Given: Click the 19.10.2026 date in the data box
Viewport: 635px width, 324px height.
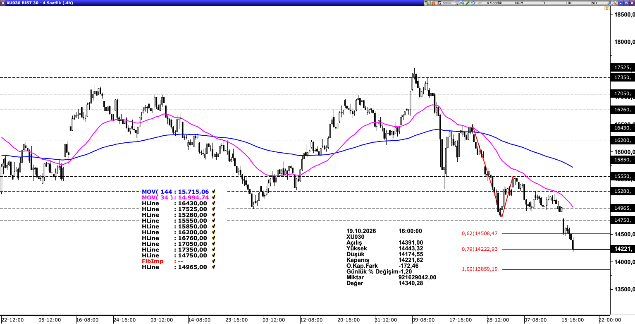Looking at the screenshot, I should 362,231.
